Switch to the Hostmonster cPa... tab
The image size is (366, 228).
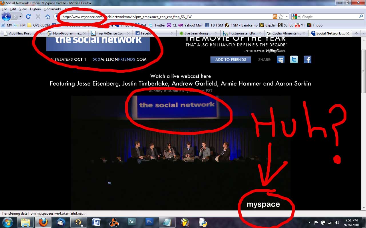242,33
